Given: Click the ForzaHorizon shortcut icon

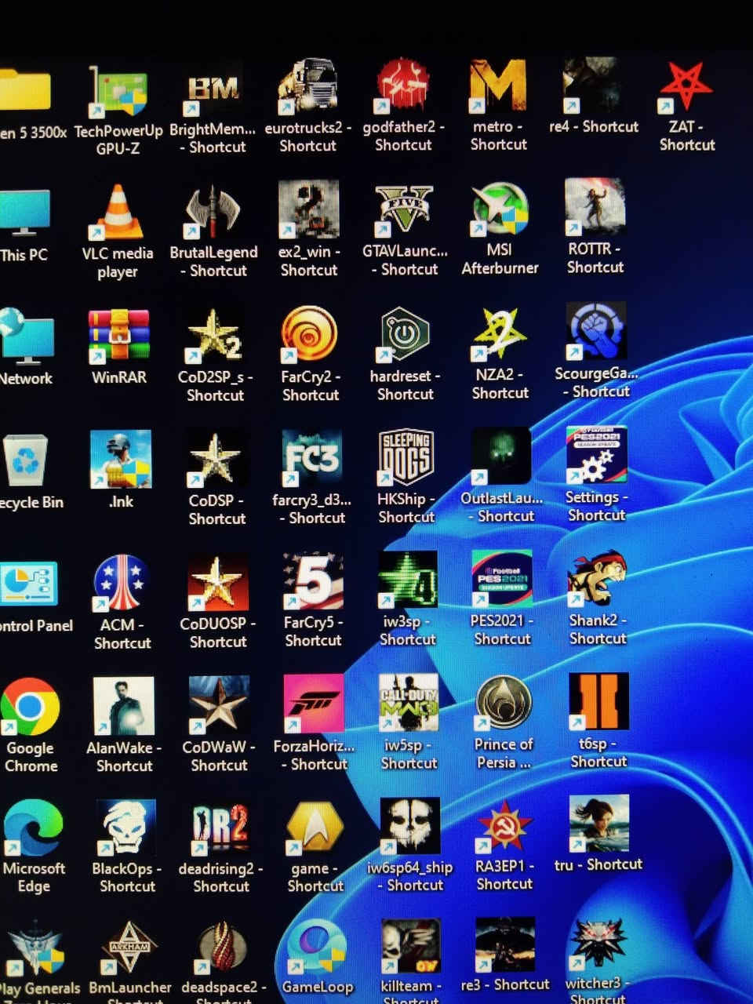Looking at the screenshot, I should (314, 704).
